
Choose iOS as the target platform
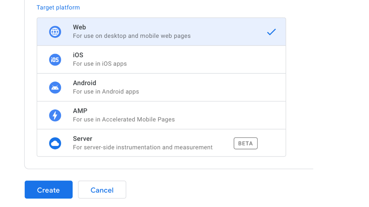tap(161, 60)
